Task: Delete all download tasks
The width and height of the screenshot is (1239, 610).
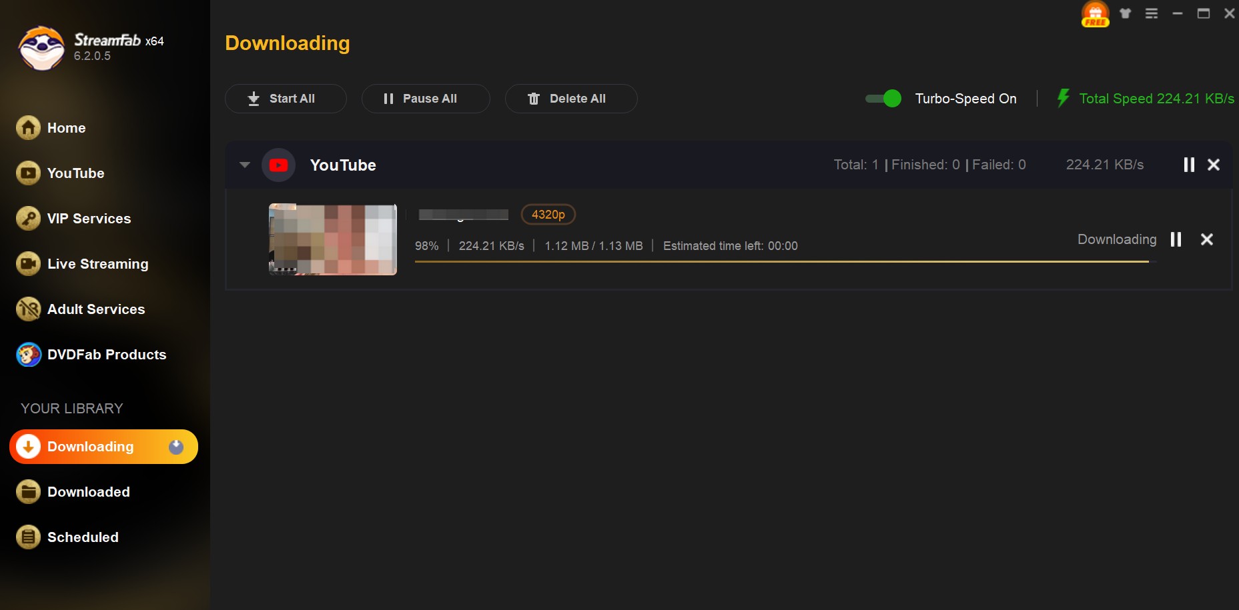Action: point(571,99)
